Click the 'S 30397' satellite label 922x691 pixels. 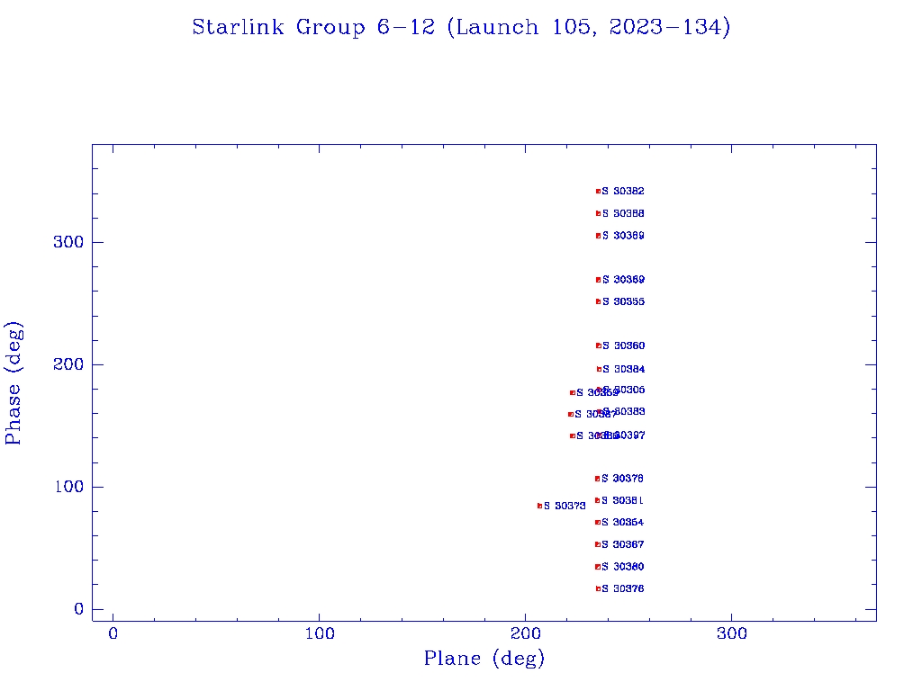[x=625, y=435]
